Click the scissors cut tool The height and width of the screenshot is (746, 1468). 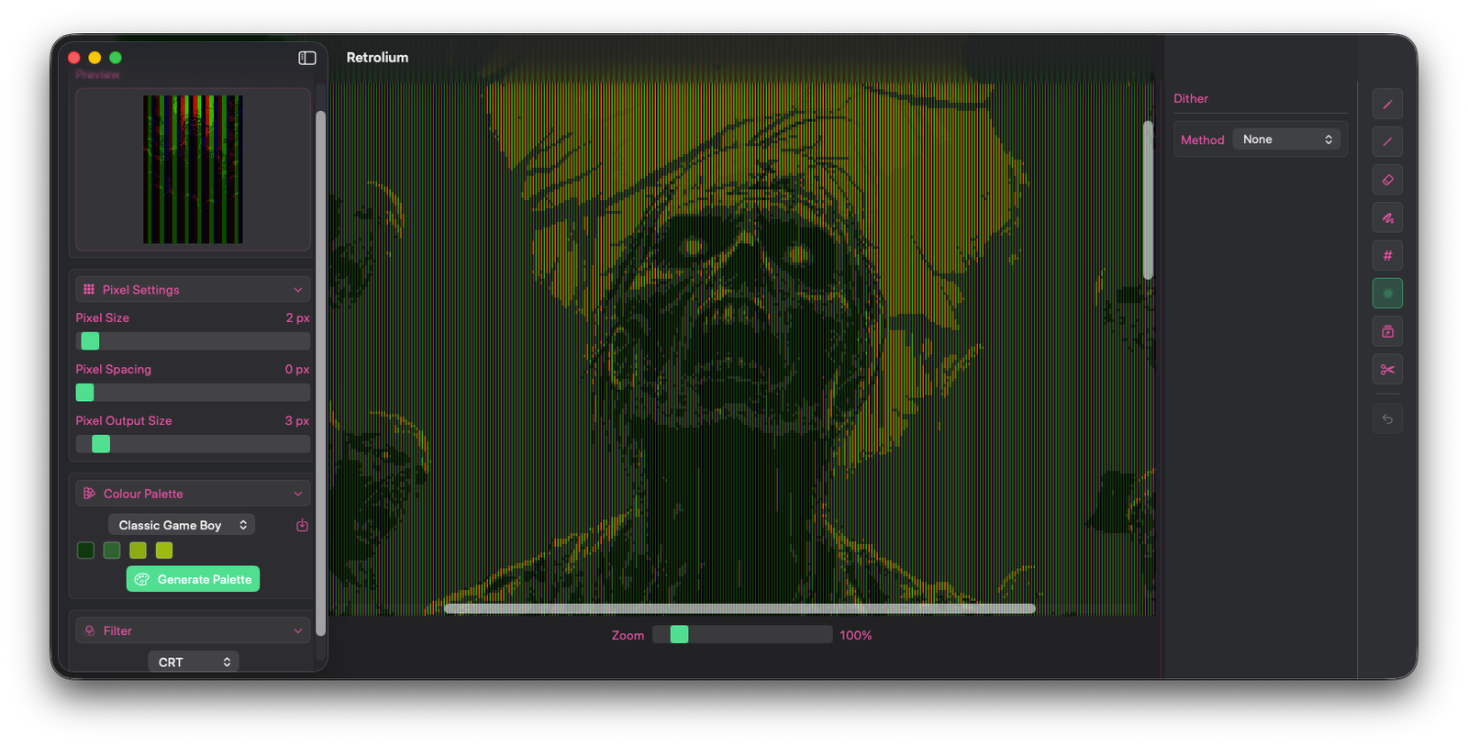click(1387, 370)
